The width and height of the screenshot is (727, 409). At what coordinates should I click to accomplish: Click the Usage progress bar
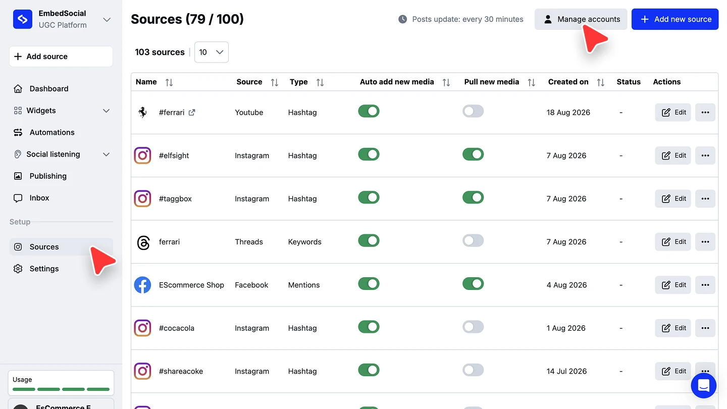pos(61,389)
